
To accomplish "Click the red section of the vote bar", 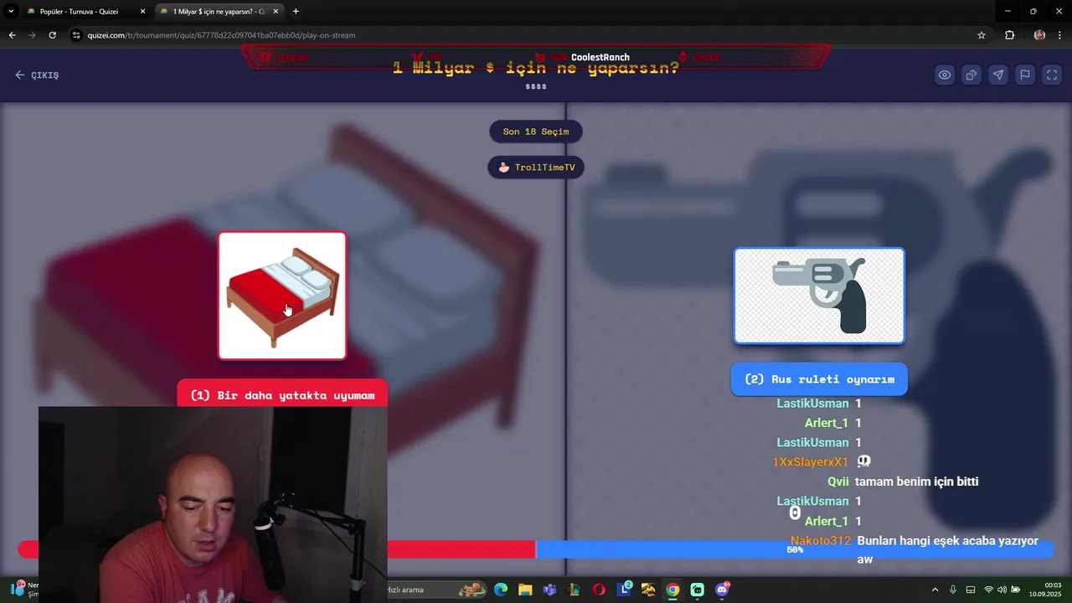I will [x=461, y=549].
